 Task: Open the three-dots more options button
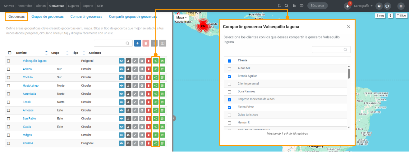coord(154,43)
